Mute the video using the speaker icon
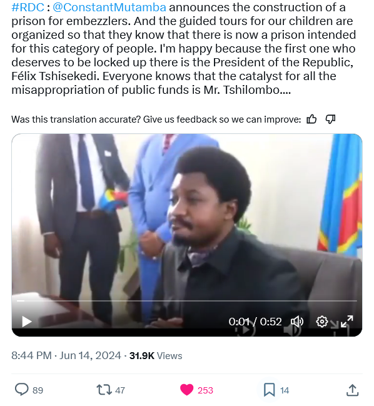The height and width of the screenshot is (406, 374). pyautogui.click(x=297, y=322)
